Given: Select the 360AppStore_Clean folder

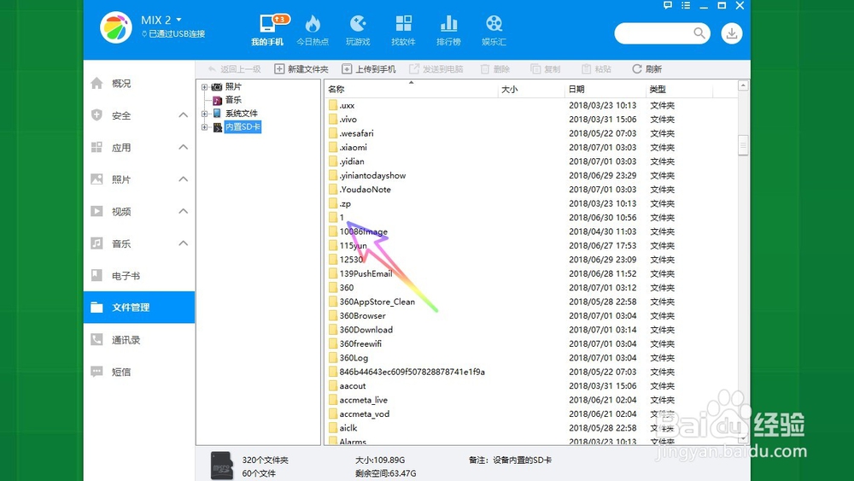Looking at the screenshot, I should pos(377,302).
